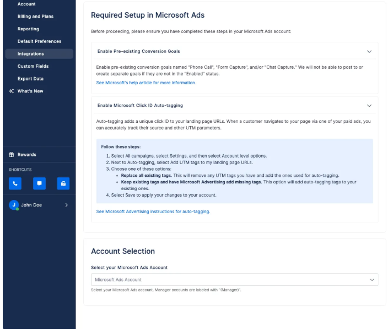The height and width of the screenshot is (331, 388).
Task: Open Microsoft Advertising auto-tagging instructions link
Action: [153, 211]
